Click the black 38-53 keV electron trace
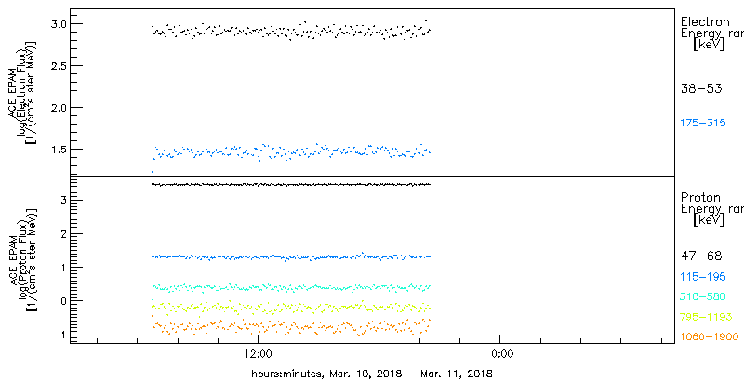 tap(290, 31)
